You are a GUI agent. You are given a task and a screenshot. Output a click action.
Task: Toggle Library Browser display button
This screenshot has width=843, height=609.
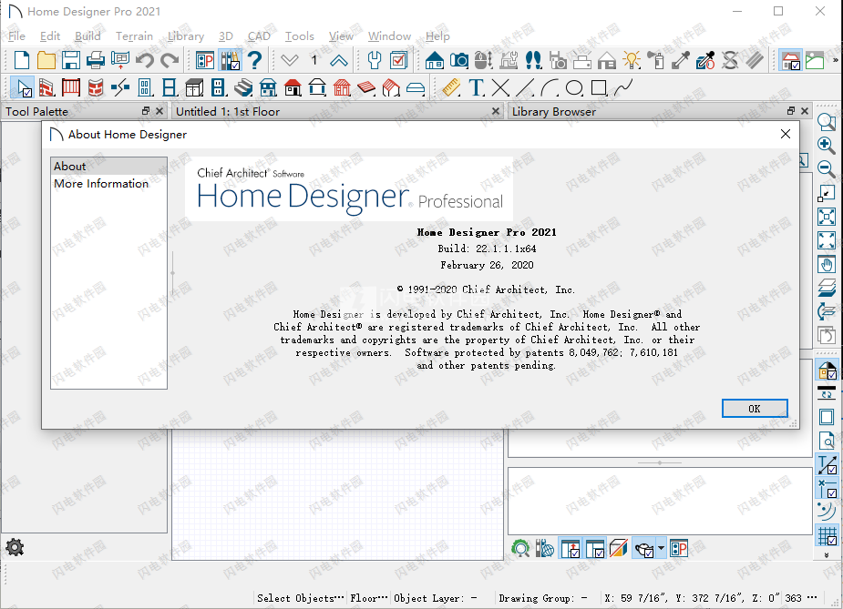point(230,60)
